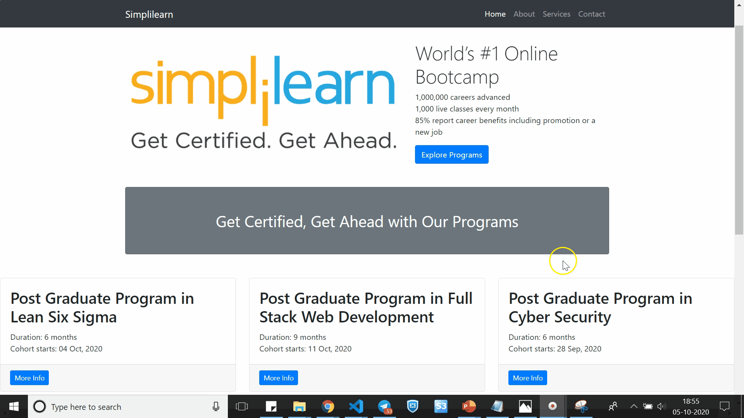Click the screen recorder icon in taskbar

point(553,406)
